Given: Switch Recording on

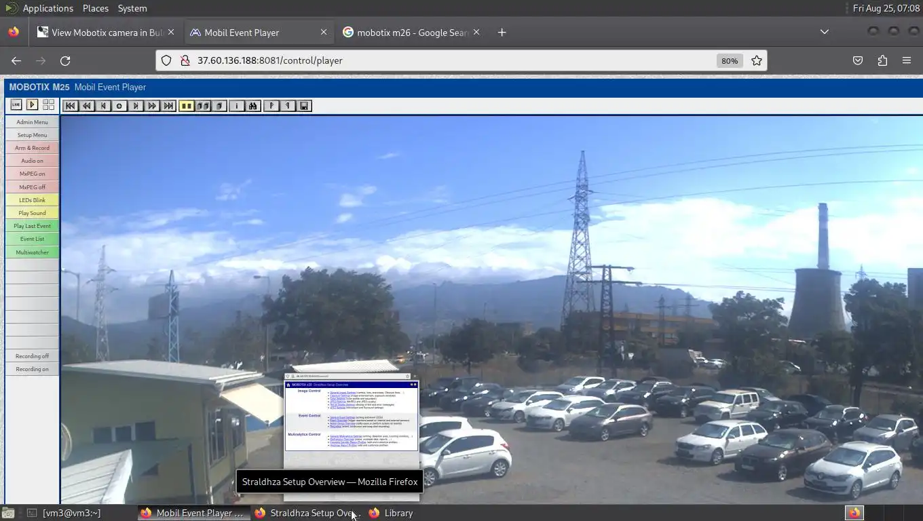Looking at the screenshot, I should click(x=32, y=369).
